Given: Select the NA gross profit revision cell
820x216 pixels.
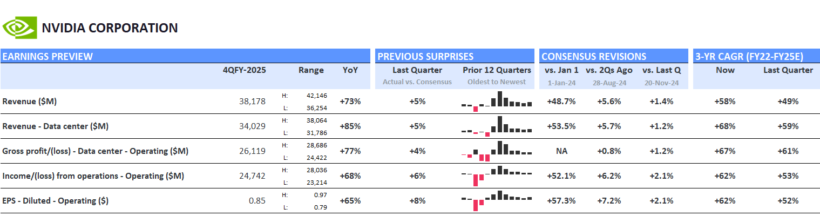Looking at the screenshot, I should click(561, 151).
